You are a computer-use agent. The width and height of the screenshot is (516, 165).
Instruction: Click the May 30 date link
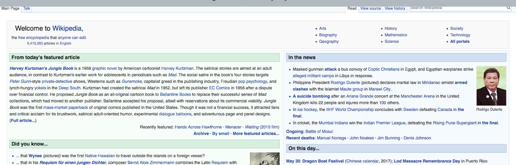293,161
